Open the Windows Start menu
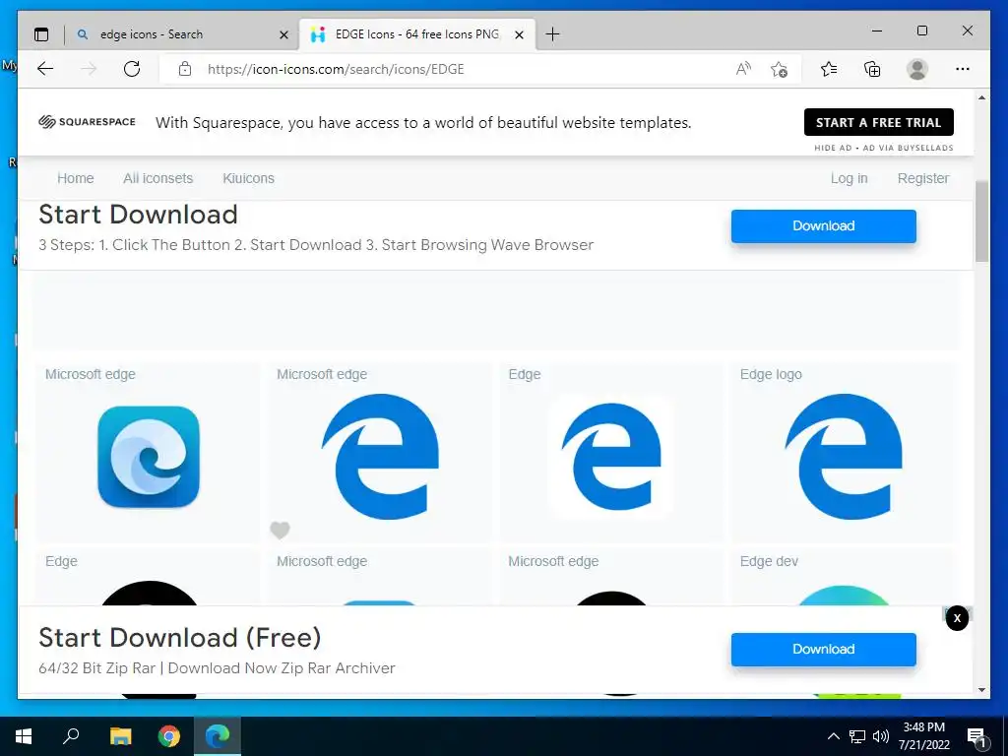 pos(24,736)
